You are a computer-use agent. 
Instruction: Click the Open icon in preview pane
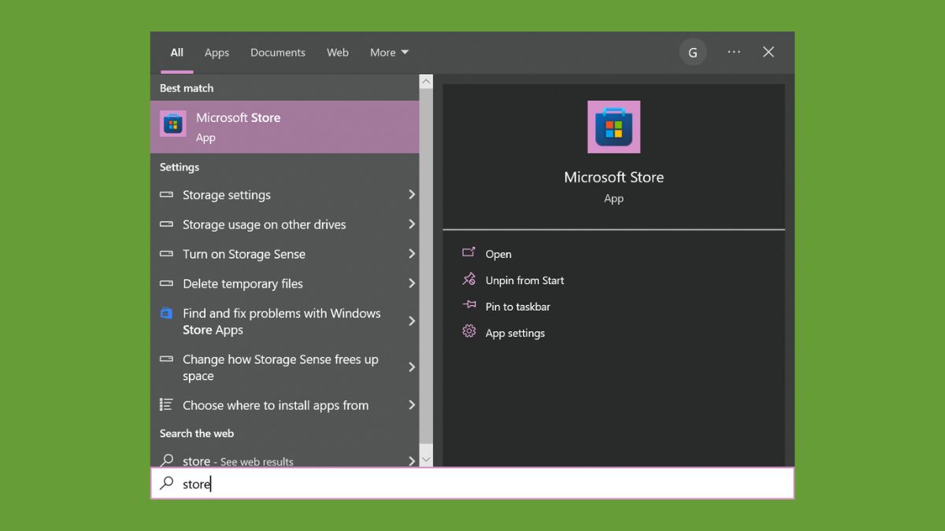(469, 253)
